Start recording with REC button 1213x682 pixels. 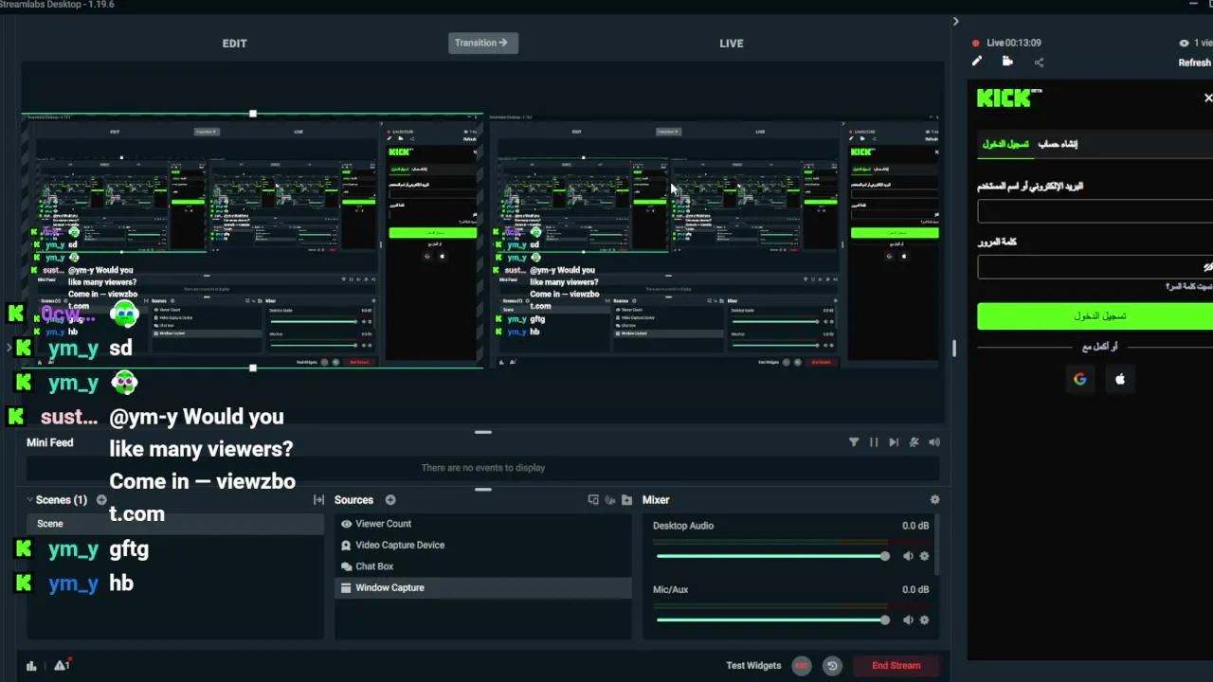[x=802, y=666]
